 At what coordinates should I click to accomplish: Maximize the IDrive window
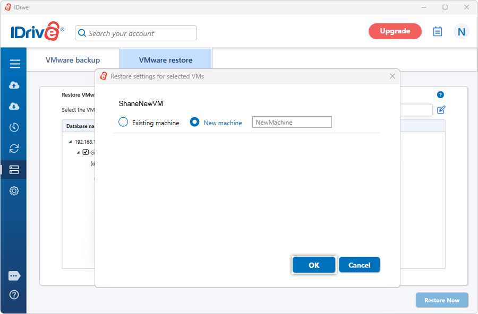pyautogui.click(x=445, y=7)
